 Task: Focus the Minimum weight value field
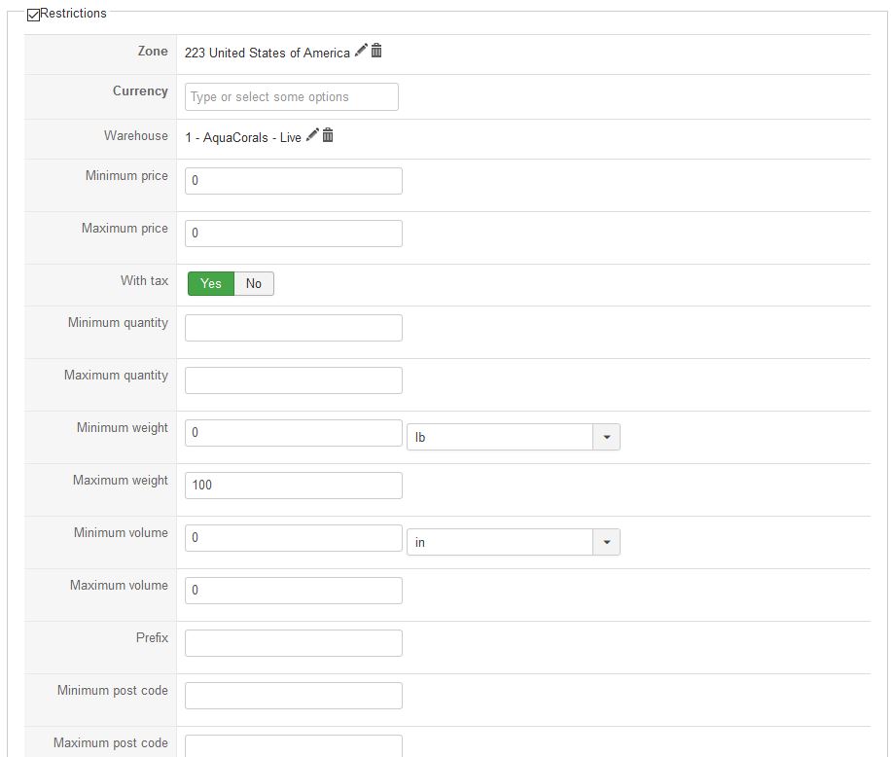coord(293,433)
